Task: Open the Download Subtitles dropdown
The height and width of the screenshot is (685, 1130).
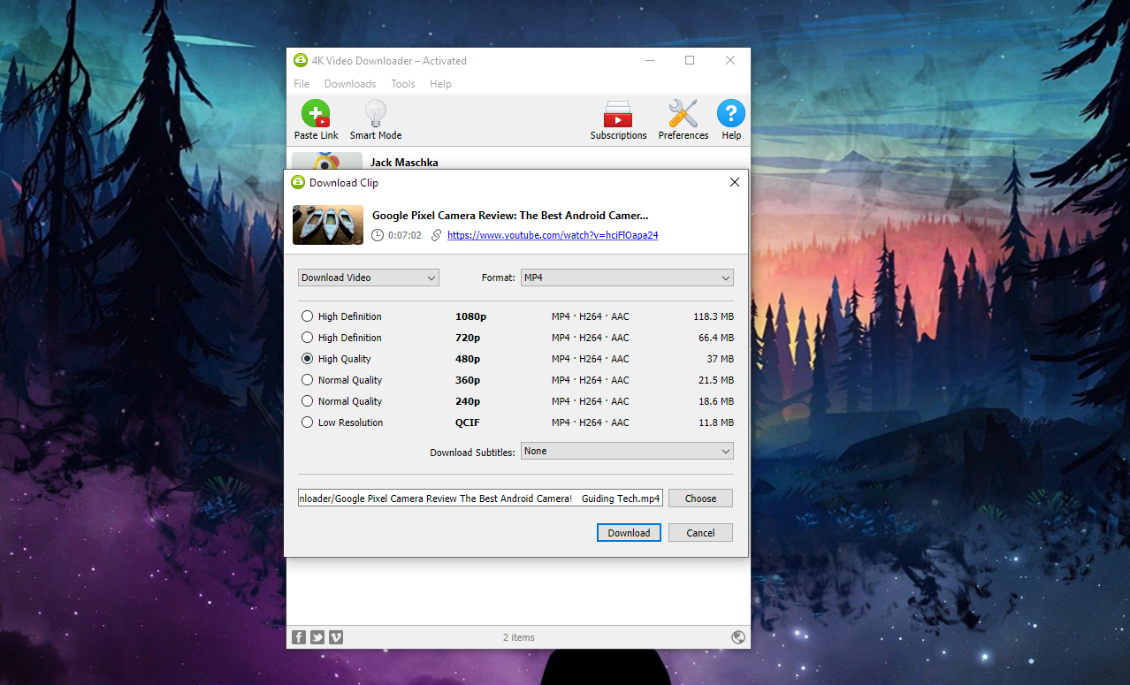Action: [x=627, y=451]
